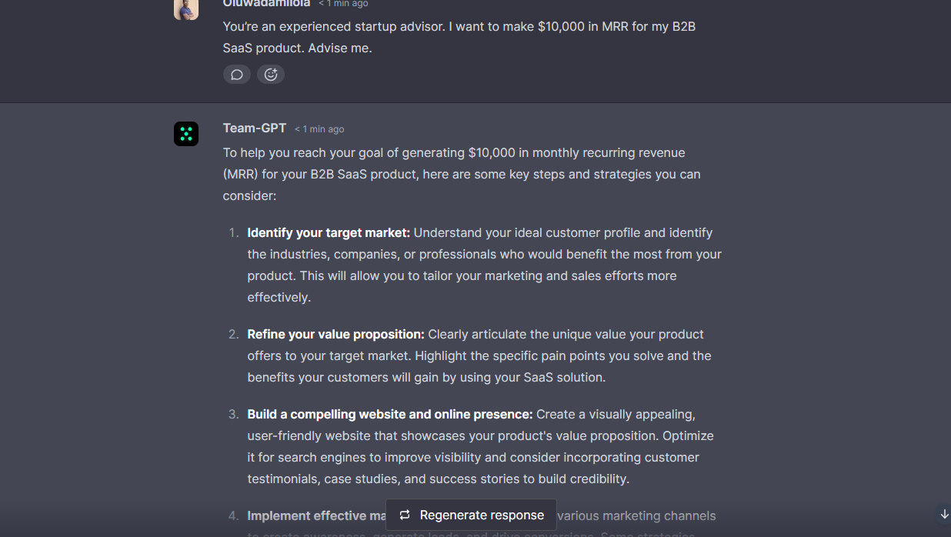The width and height of the screenshot is (951, 537).
Task: Open Oluwadamilola's profile picture
Action: tap(186, 8)
